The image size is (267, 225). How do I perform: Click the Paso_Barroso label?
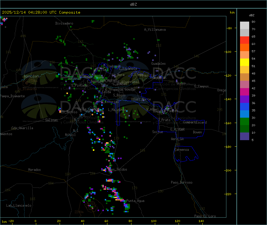[x=182, y=182]
